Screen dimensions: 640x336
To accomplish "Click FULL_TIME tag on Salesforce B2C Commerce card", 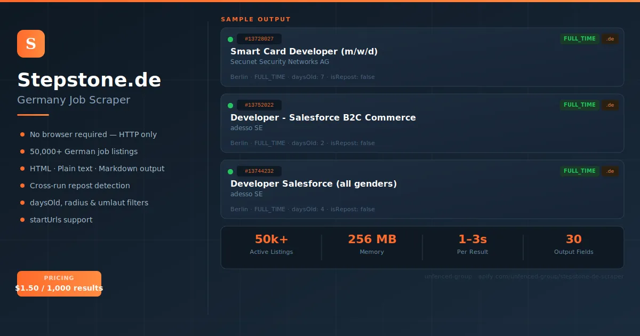I will [x=579, y=105].
